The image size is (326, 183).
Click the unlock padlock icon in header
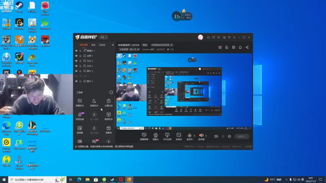tap(227, 47)
